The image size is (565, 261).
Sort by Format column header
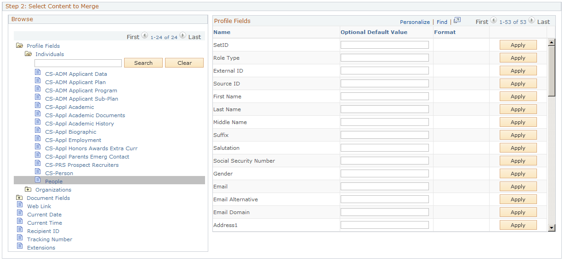point(445,32)
